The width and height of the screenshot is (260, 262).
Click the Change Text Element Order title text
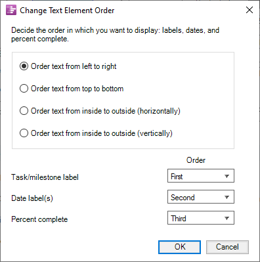(x=67, y=11)
